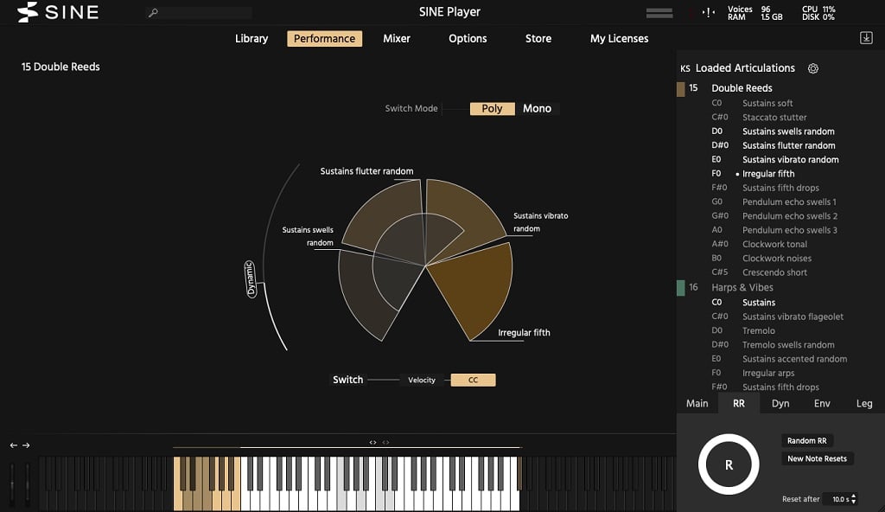Toggle the New Note Resets option
885x512 pixels.
point(817,459)
